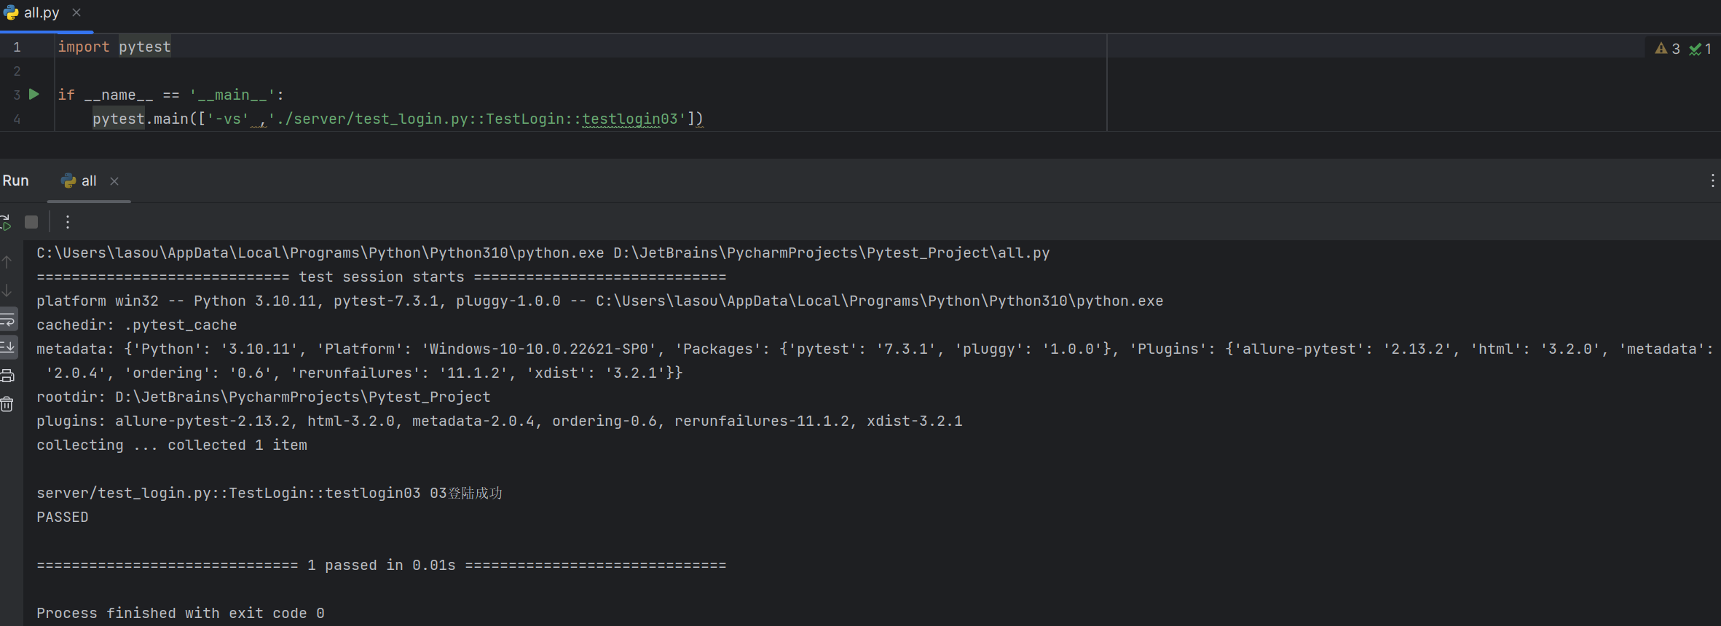The width and height of the screenshot is (1721, 626).
Task: Close the all.py editor tab
Action: 76,13
